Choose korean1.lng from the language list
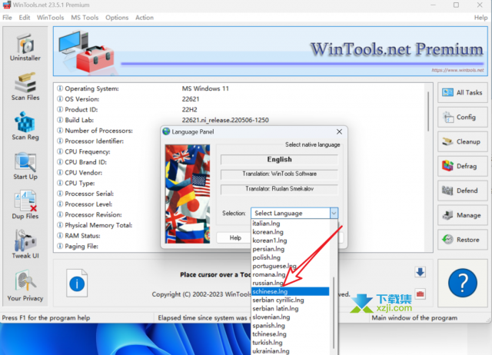The image size is (492, 355). [291, 241]
